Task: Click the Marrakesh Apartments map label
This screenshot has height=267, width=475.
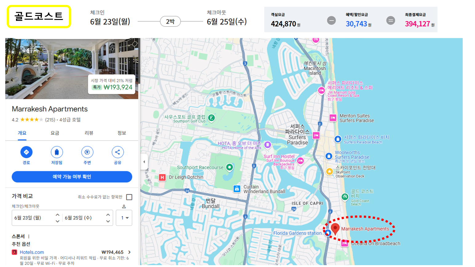Action: pos(365,229)
